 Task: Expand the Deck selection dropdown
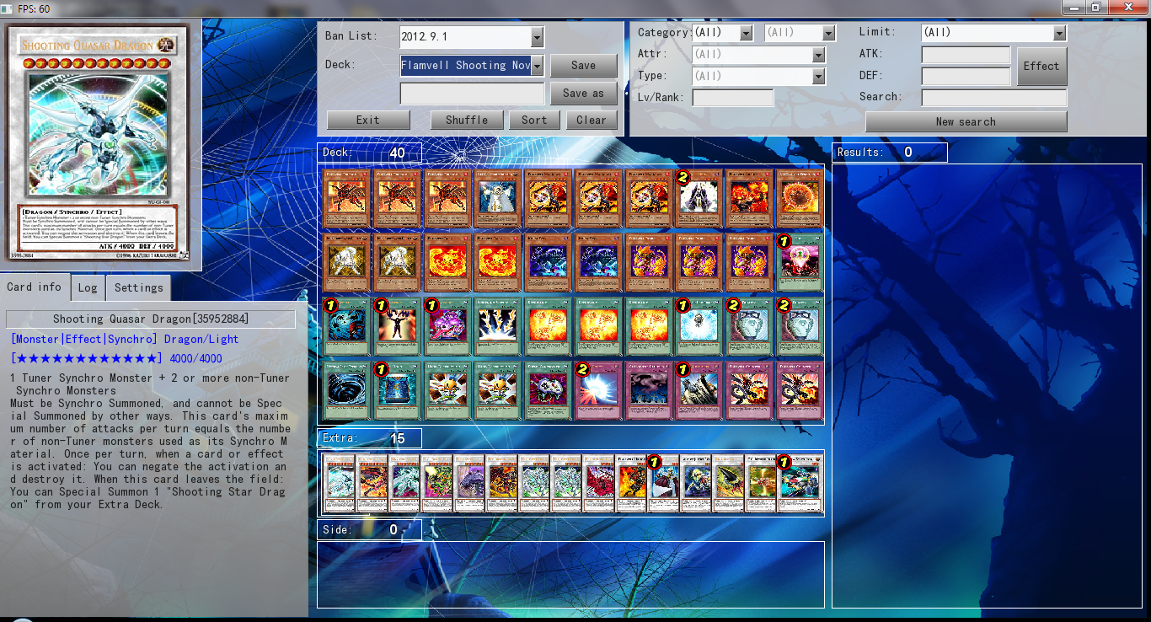click(x=538, y=66)
